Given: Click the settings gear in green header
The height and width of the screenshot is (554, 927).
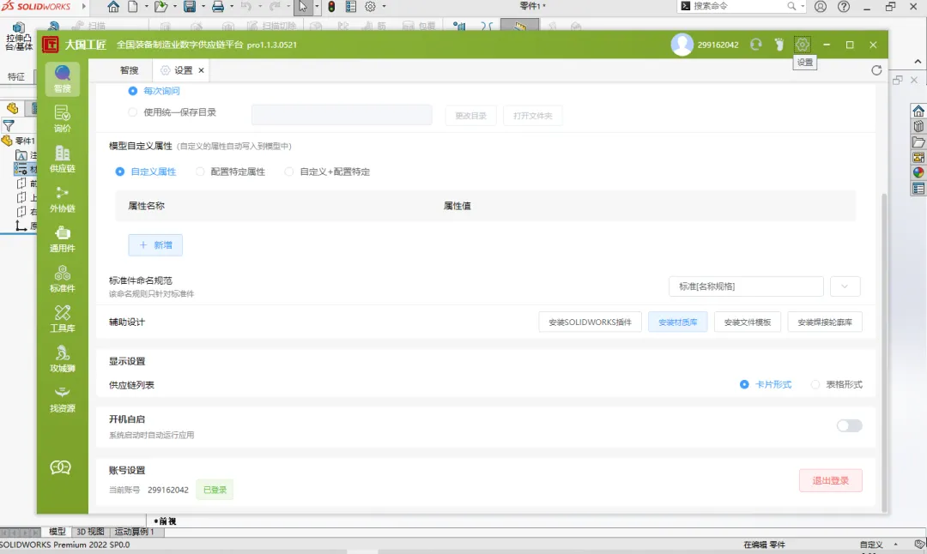Looking at the screenshot, I should pyautogui.click(x=803, y=45).
